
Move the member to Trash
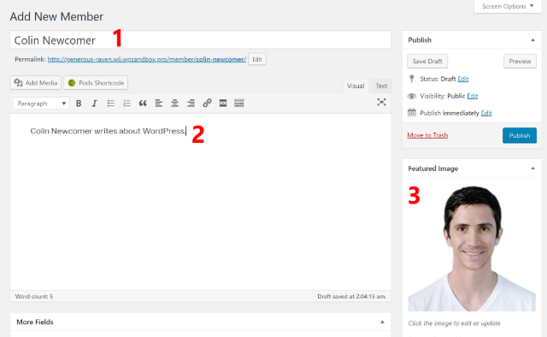[427, 135]
